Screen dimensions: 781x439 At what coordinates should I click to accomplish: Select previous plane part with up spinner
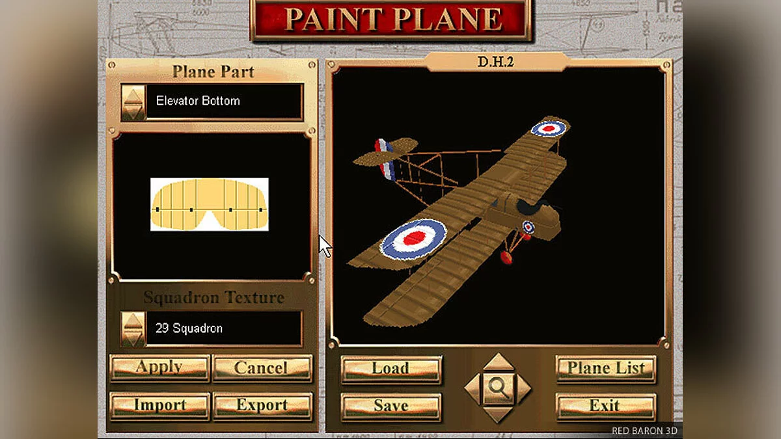pos(134,94)
